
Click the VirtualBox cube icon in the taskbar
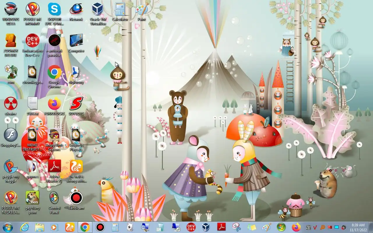point(206,227)
